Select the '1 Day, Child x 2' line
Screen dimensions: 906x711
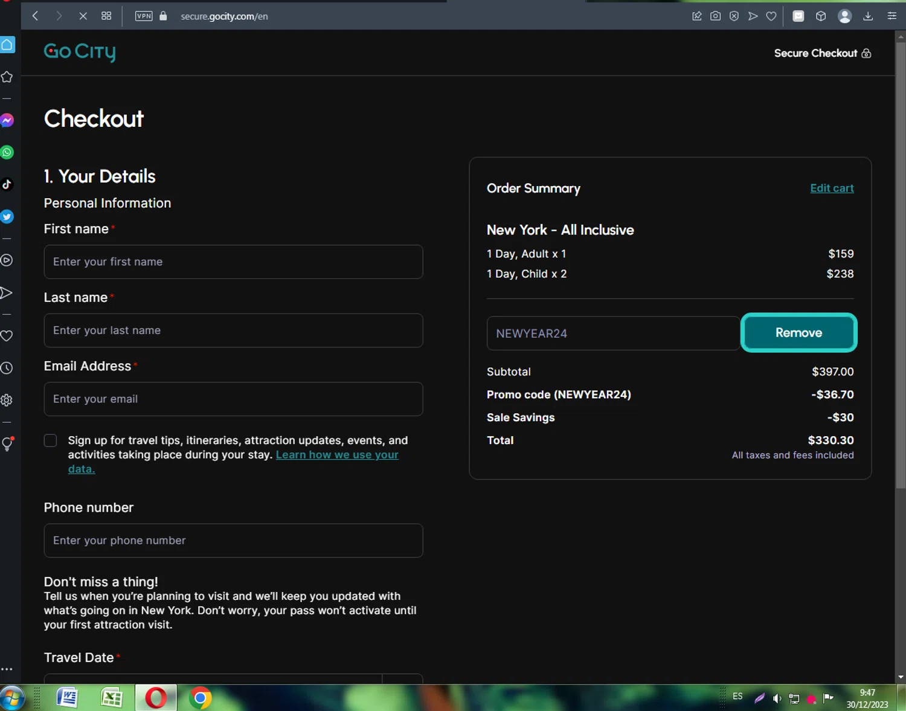(x=527, y=274)
